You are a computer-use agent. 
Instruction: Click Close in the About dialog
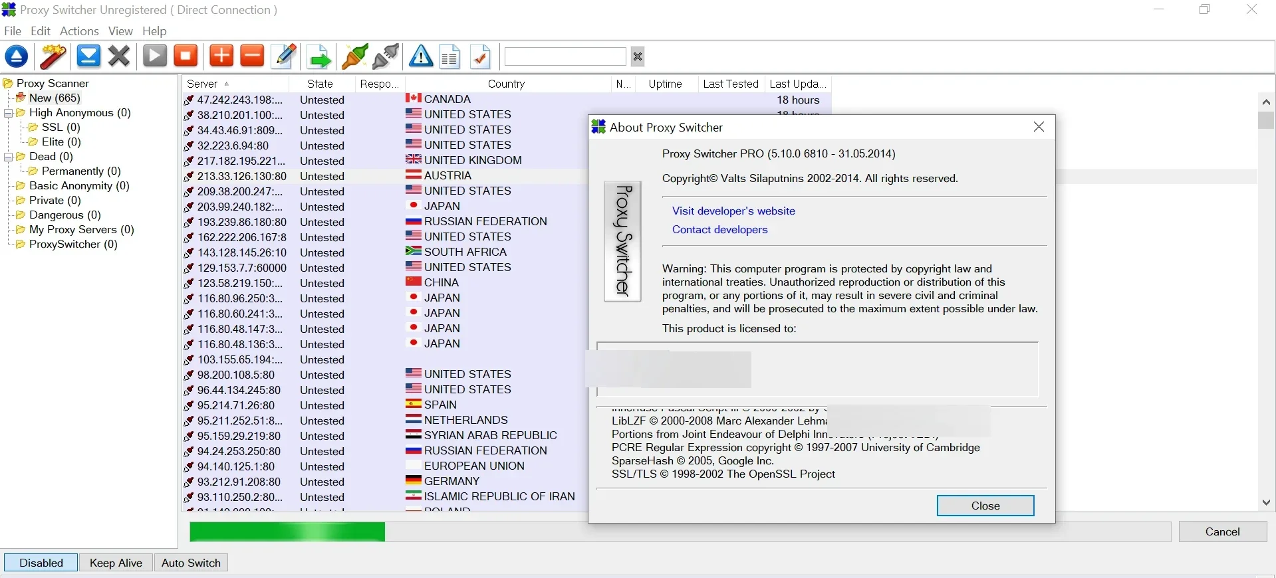(x=985, y=506)
